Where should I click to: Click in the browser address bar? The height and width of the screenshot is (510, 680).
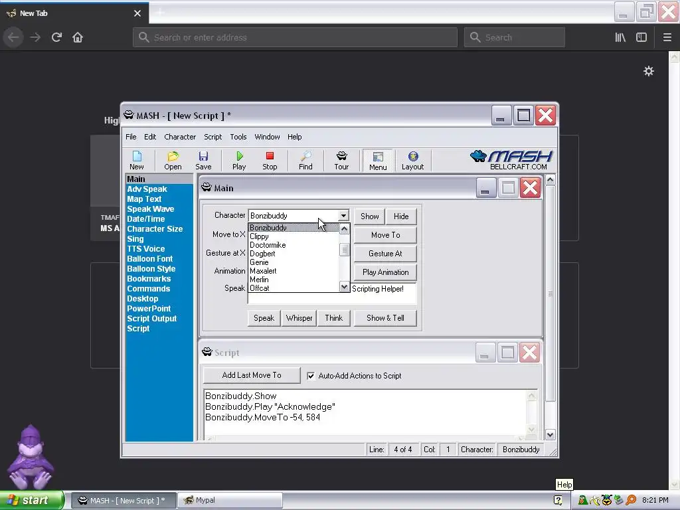(x=295, y=37)
